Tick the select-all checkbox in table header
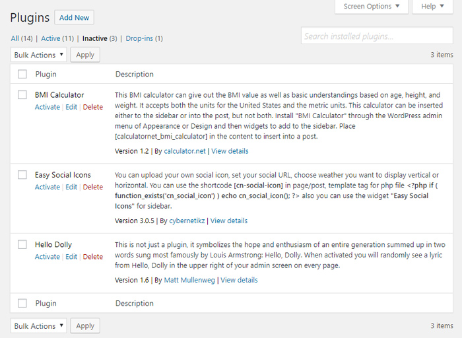This screenshot has width=462, height=338. [x=22, y=74]
